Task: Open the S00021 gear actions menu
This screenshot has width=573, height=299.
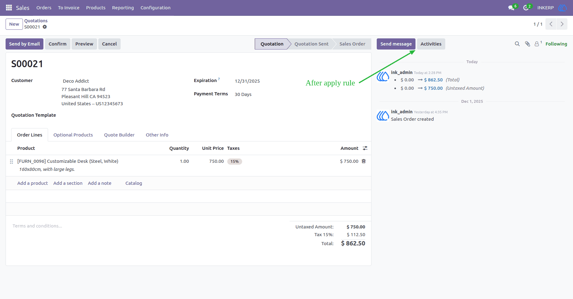Action: pos(45,27)
